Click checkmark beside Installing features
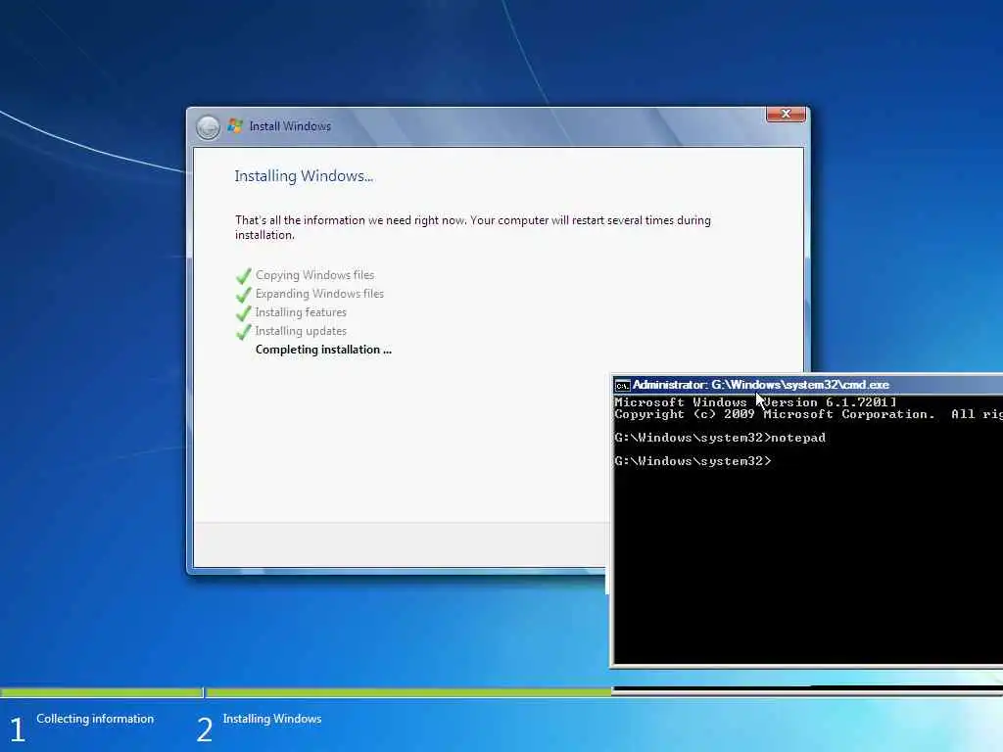This screenshot has width=1003, height=752. (x=243, y=313)
